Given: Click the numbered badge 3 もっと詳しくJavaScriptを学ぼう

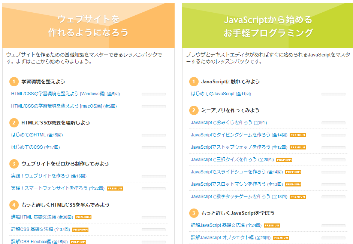Looking at the screenshot, I should click(194, 213).
